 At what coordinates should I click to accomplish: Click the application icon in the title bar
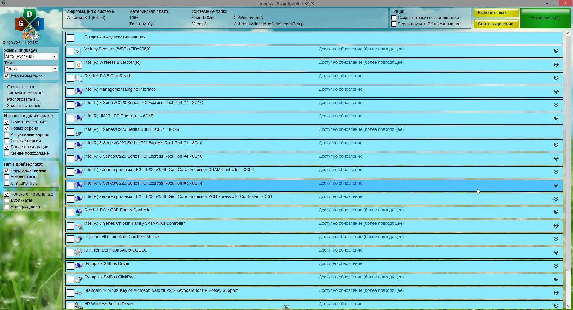pos(3,3)
